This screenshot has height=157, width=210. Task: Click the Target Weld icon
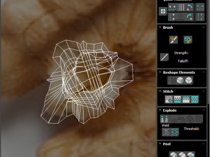pos(166,132)
